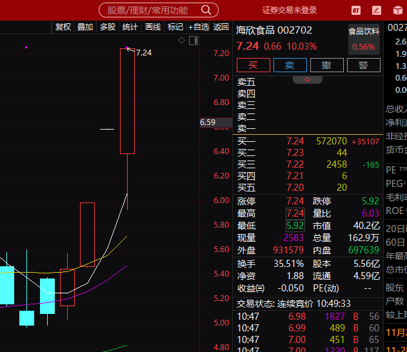Activate the 画线 line drawing tool
The height and width of the screenshot is (352, 407).
point(153,26)
